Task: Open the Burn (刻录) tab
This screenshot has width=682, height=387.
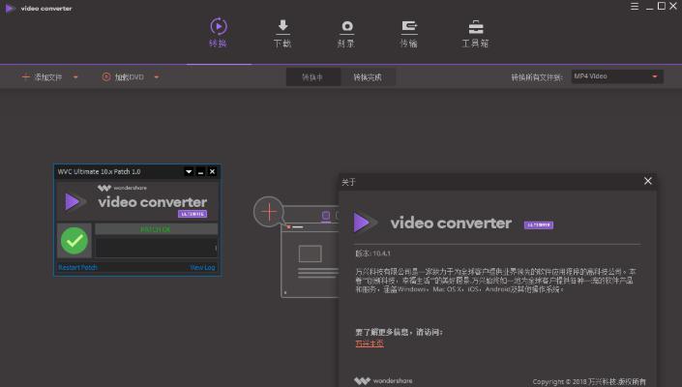Action: click(x=346, y=34)
